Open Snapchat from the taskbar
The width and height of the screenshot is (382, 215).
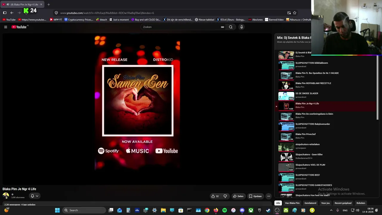(x=312, y=210)
